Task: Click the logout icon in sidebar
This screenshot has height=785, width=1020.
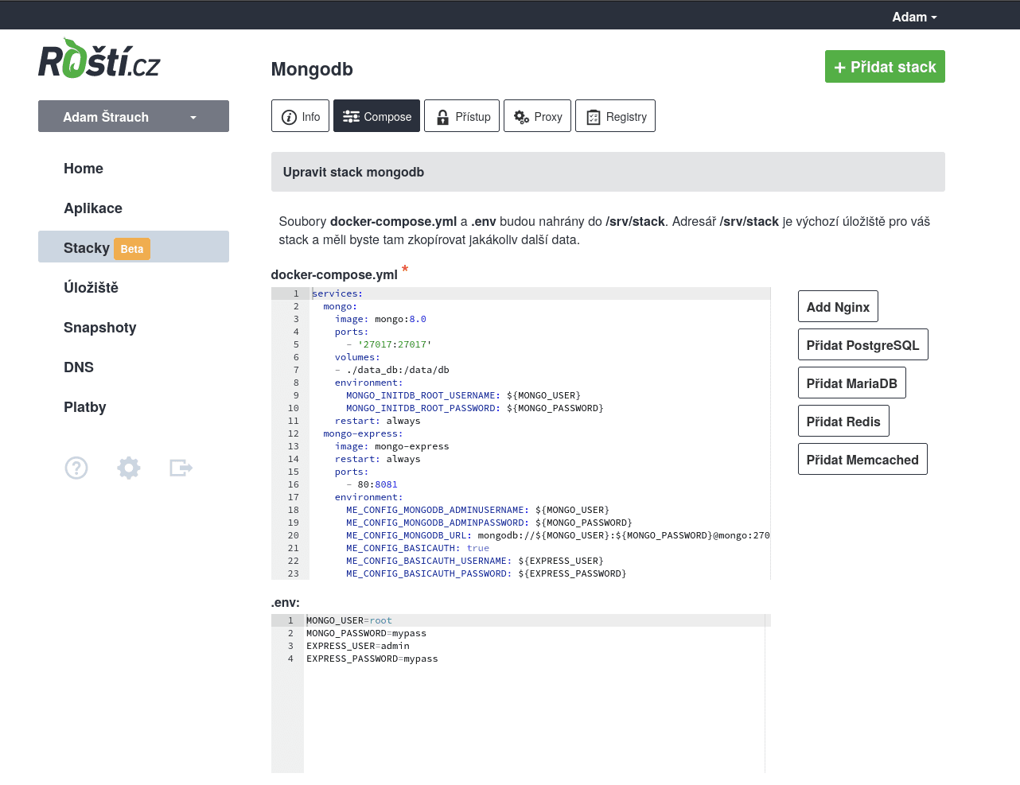Action: coord(181,468)
